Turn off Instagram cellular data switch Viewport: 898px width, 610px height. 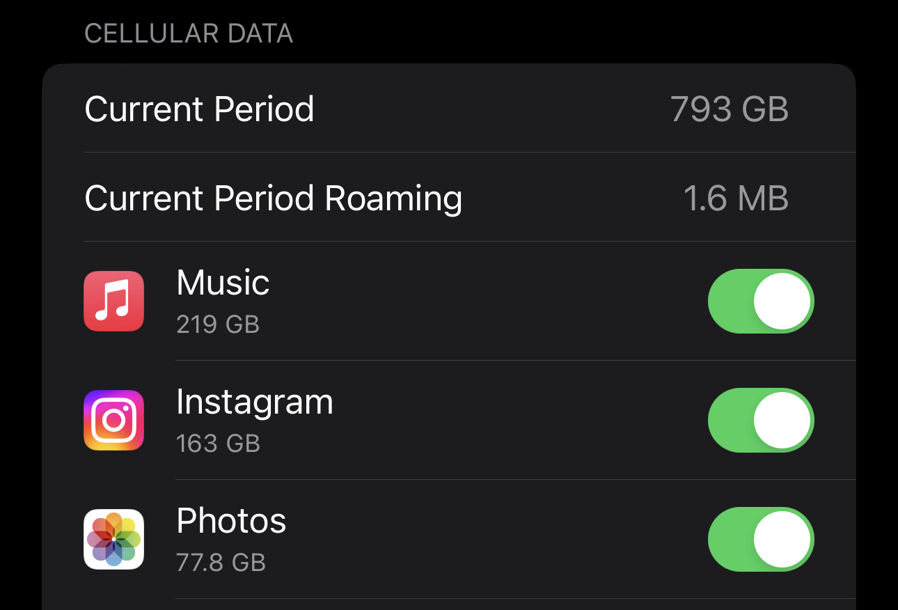[x=760, y=420]
